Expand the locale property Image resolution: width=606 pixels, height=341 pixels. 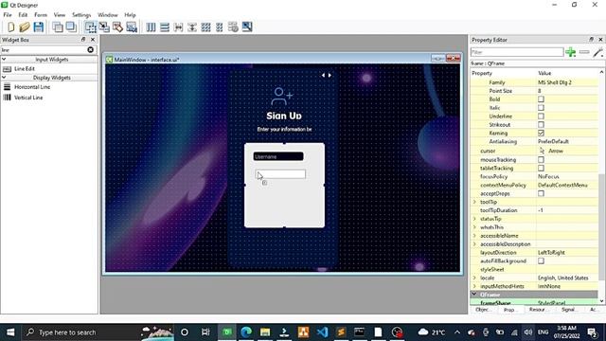474,278
